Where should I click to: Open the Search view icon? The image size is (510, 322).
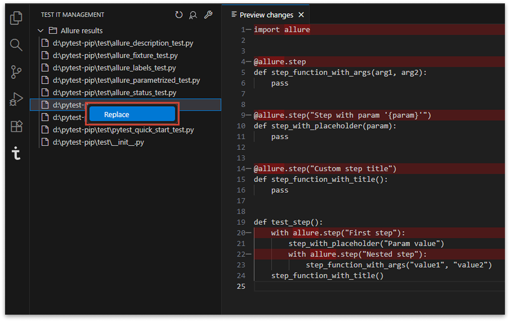coord(16,45)
